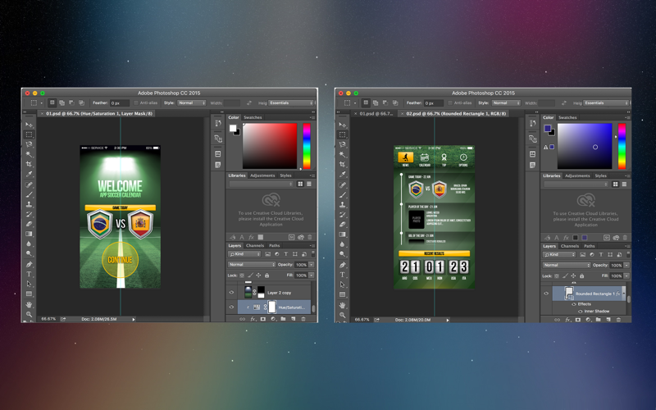Viewport: 656px width, 410px height.
Task: Open the Kind filter dropdown in the left Layers panel
Action: click(x=244, y=254)
